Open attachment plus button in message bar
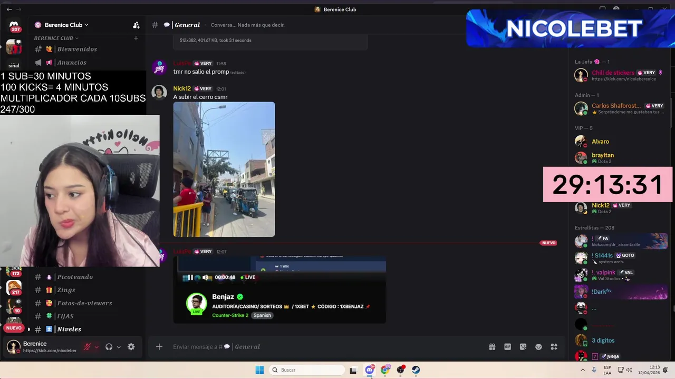This screenshot has width=675, height=379. [159, 346]
